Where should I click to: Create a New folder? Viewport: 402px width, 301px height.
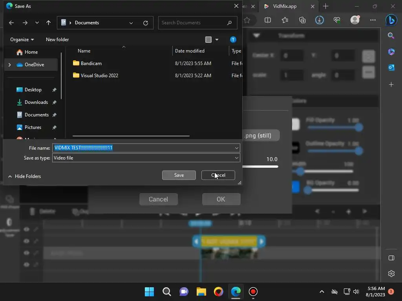coord(57,40)
